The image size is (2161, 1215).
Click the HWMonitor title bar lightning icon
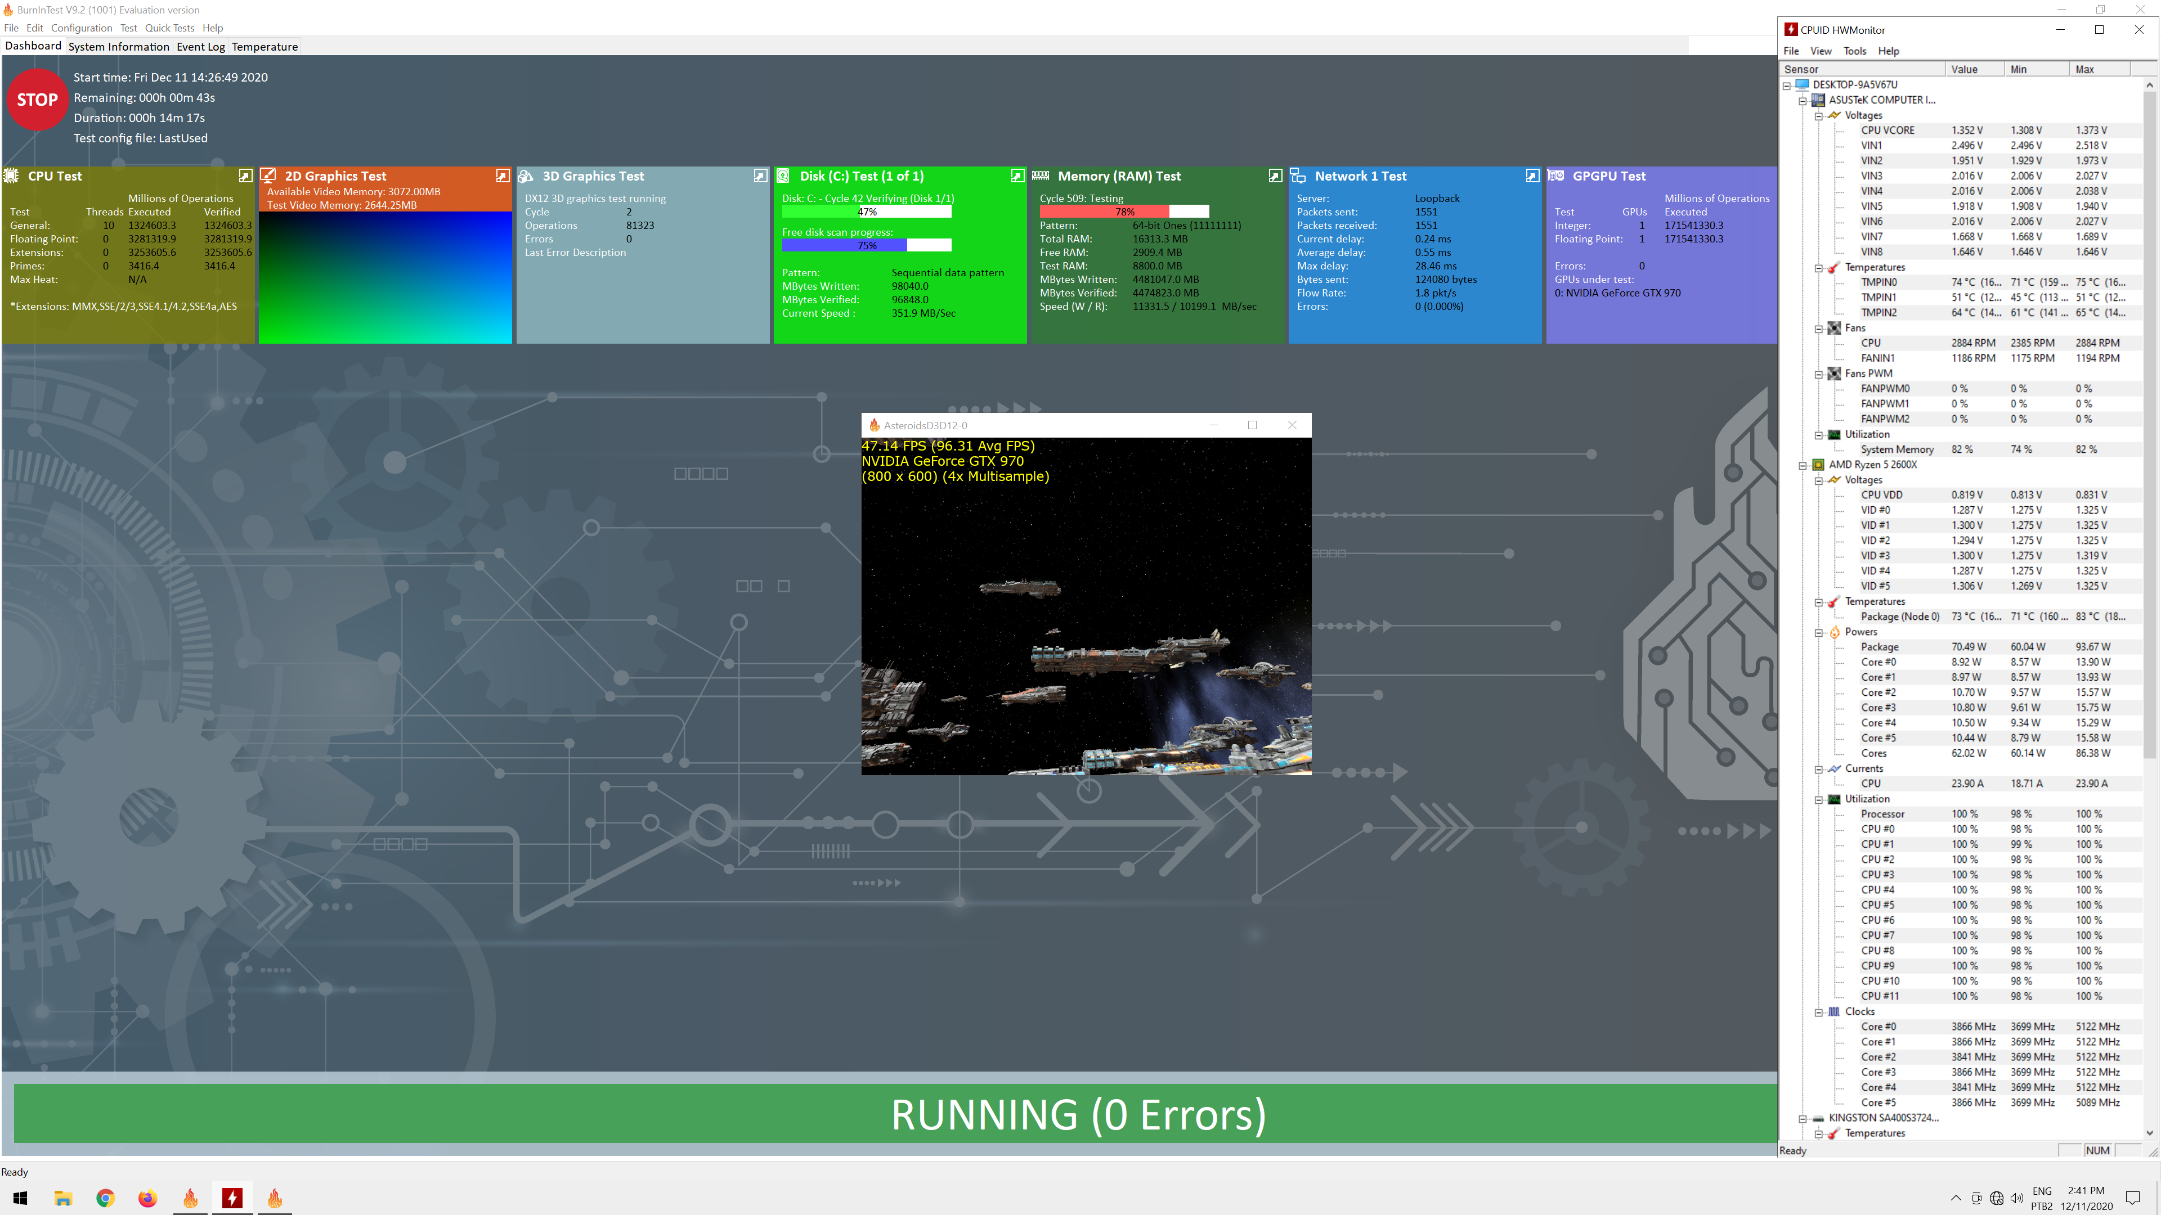point(1791,29)
